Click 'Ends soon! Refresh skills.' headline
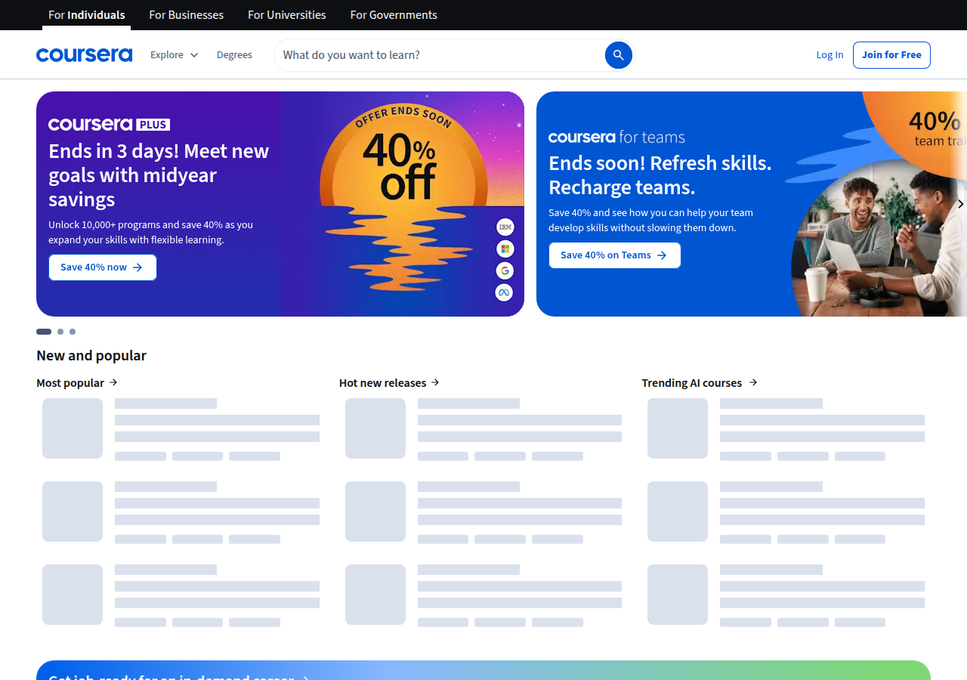Screen dimensions: 967x680 660,175
